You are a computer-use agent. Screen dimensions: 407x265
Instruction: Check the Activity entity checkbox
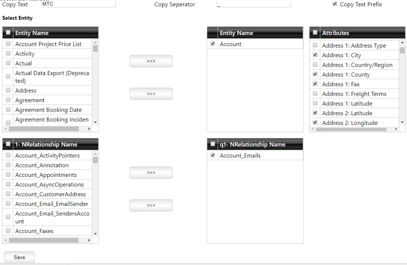pyautogui.click(x=8, y=53)
